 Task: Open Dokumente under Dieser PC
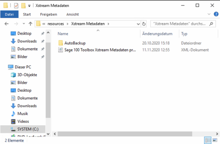coord(27,98)
